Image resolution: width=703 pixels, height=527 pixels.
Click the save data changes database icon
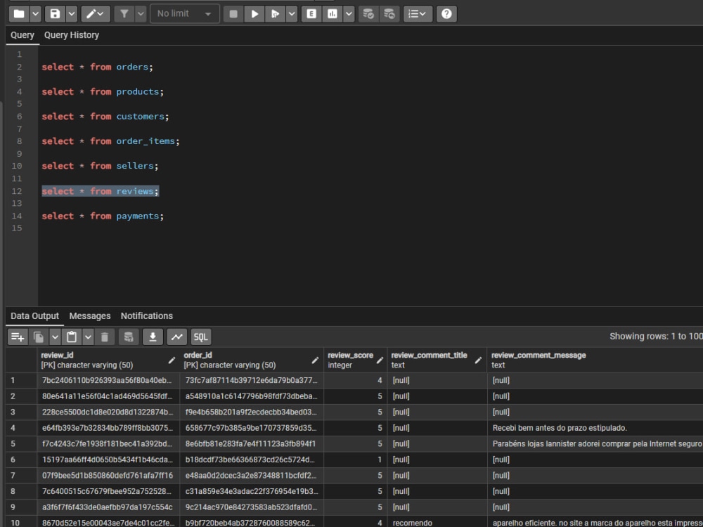click(129, 337)
